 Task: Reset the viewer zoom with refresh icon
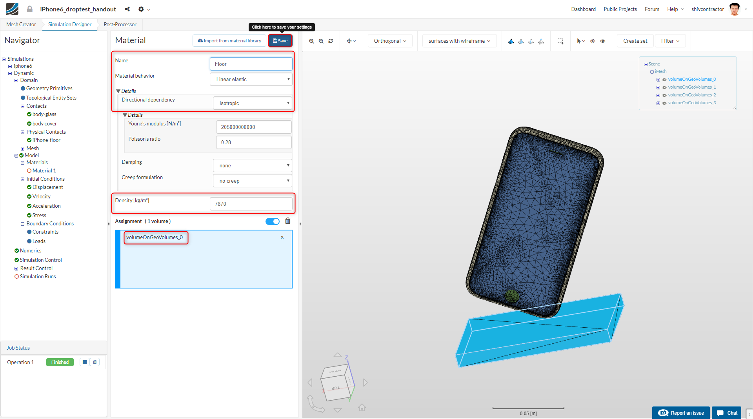(331, 41)
